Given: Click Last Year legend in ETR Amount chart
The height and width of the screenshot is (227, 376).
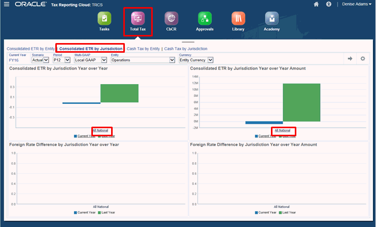Looking at the screenshot, I should click(x=287, y=136).
